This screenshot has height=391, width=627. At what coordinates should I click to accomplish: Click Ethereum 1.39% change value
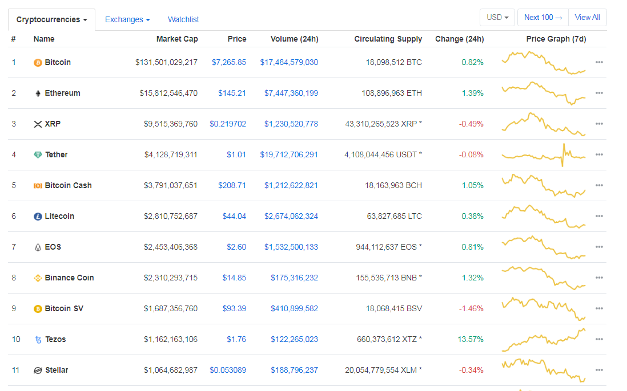(x=473, y=93)
